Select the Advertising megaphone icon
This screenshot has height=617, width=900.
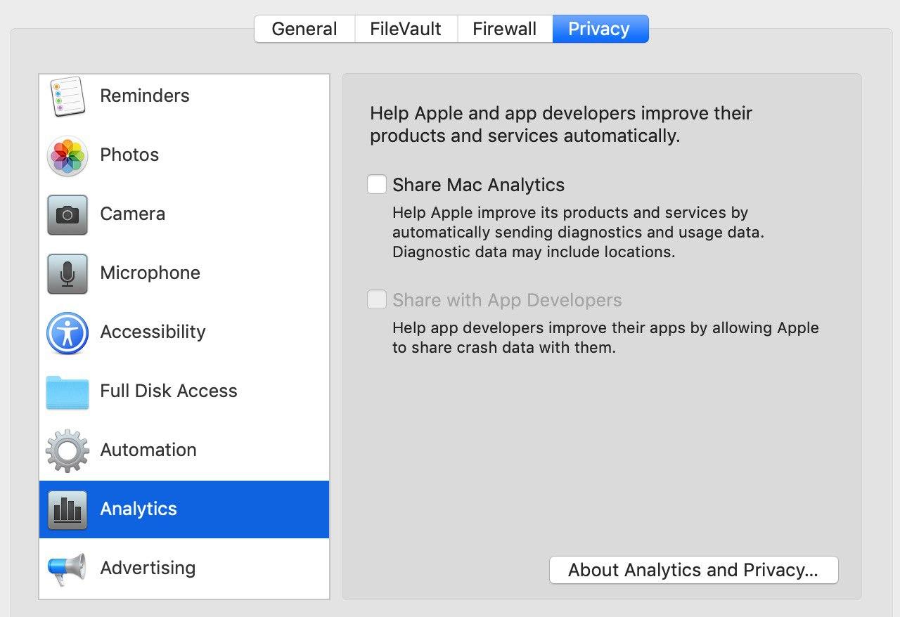(x=67, y=569)
